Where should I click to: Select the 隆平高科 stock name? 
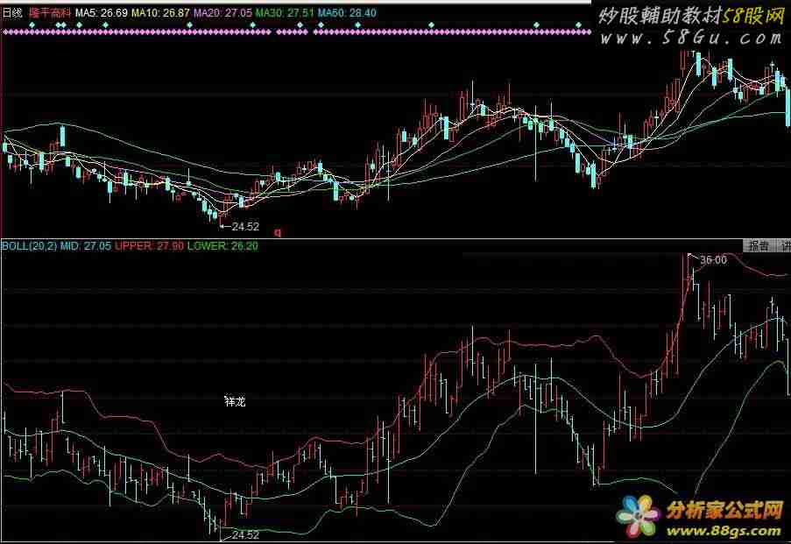(48, 14)
